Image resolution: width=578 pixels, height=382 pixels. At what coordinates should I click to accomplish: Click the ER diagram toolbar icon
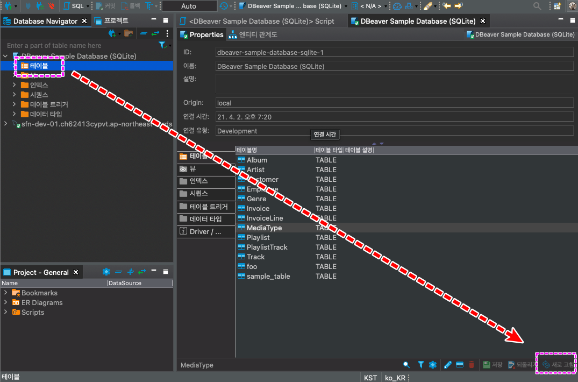[x=409, y=6]
